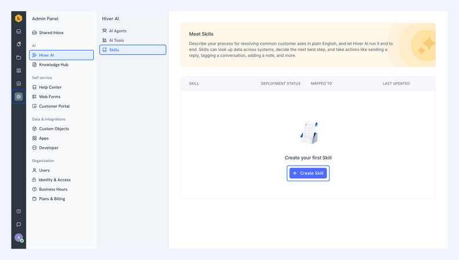Select Hiver AI in Admin Panel

[x=61, y=55]
